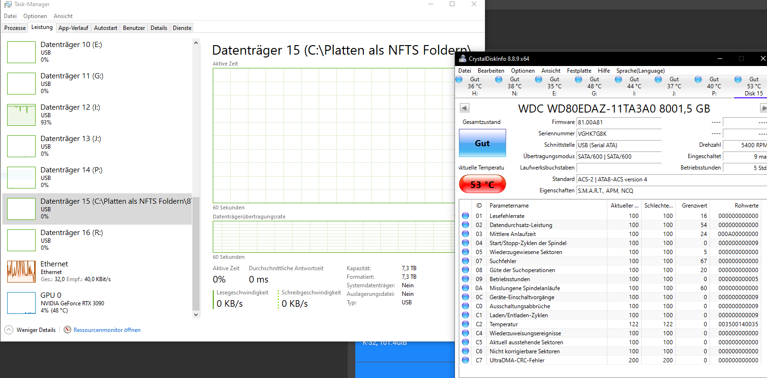The image size is (767, 378).
Task: Switch to the Dienste tab
Action: [182, 28]
